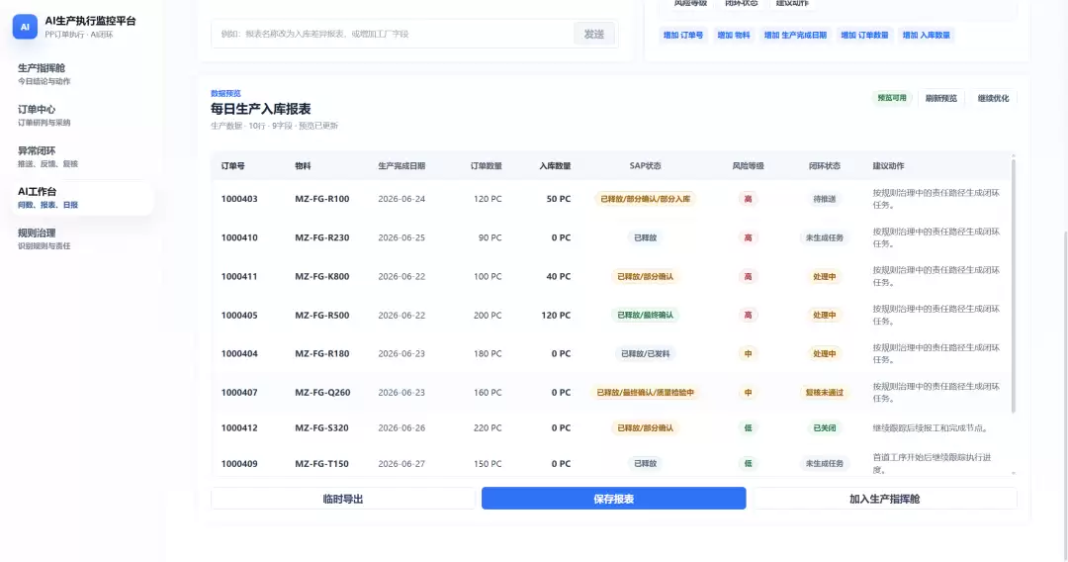Click 增加 生产完成日期 chip
Screen dimensions: 1068x562
coord(795,36)
